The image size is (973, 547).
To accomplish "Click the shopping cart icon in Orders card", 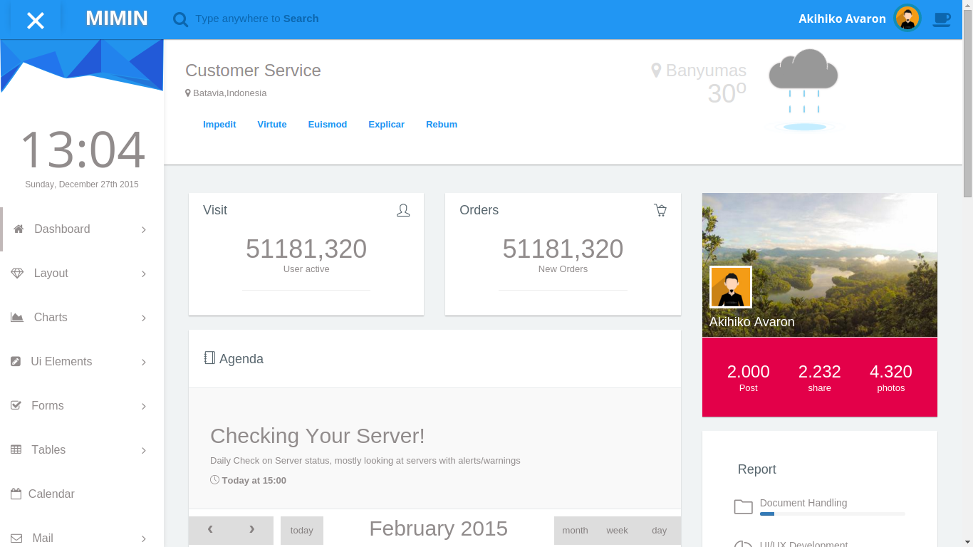I will (x=660, y=210).
